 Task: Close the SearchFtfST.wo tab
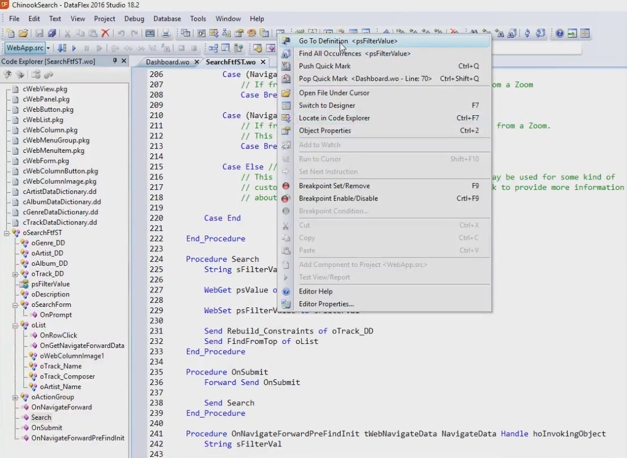[x=263, y=62]
